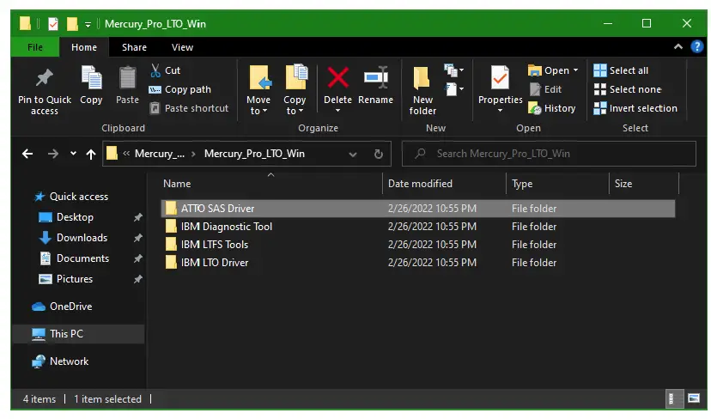Click Invert selection in Select group
711x419 pixels.
[635, 108]
